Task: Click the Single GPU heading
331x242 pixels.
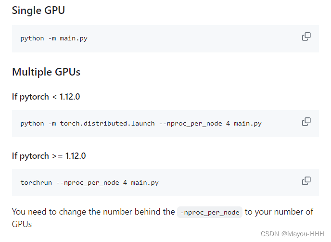Action: (38, 11)
